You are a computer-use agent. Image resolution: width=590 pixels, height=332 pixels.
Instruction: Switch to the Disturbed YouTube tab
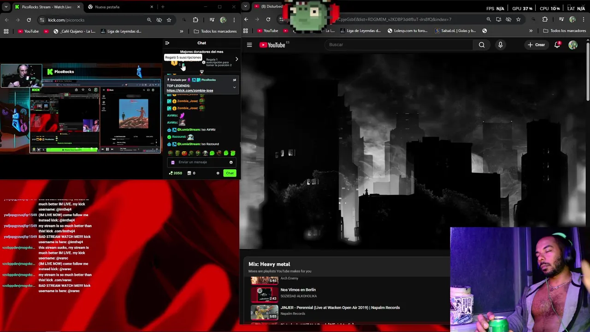coord(268,6)
